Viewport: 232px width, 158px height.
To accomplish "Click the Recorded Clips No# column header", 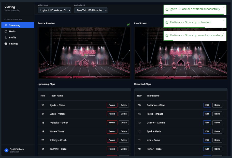I will [139, 96].
